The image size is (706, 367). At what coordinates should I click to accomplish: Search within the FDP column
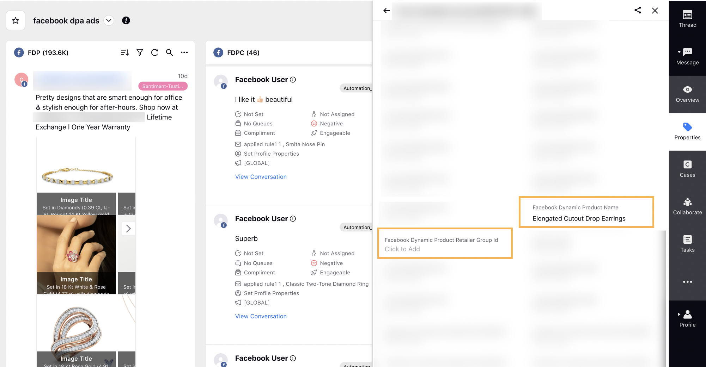pyautogui.click(x=169, y=52)
